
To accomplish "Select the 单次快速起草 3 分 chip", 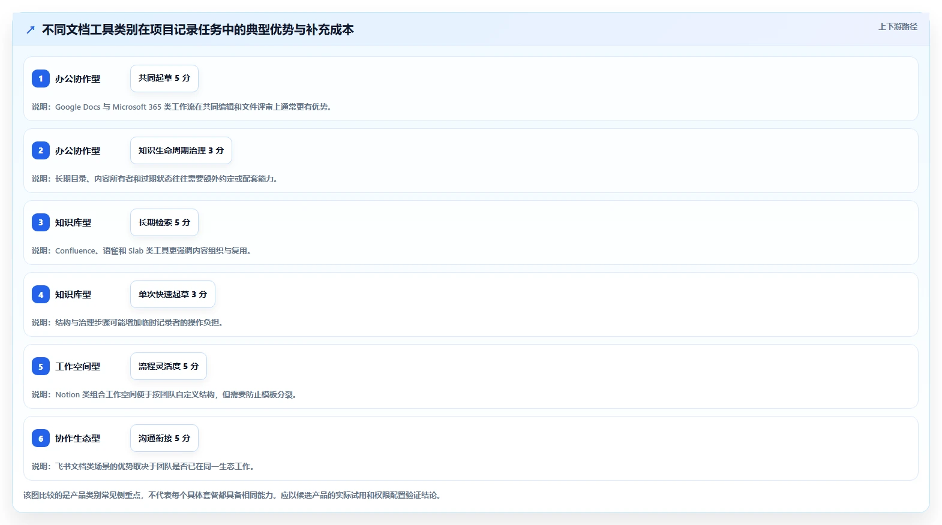I will pos(173,294).
